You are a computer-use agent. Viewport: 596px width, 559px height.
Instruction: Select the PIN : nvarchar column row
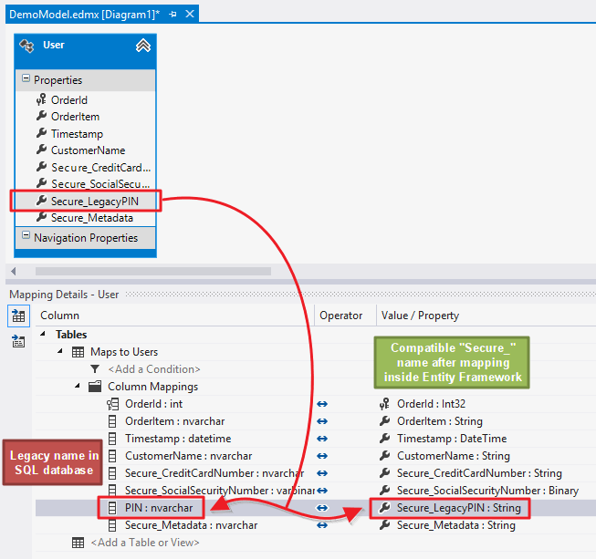pyautogui.click(x=158, y=508)
